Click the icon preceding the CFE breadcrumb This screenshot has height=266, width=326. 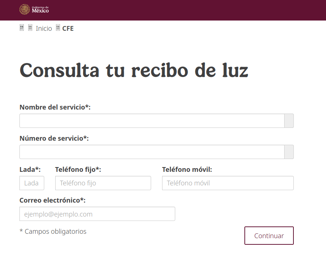tap(57, 27)
